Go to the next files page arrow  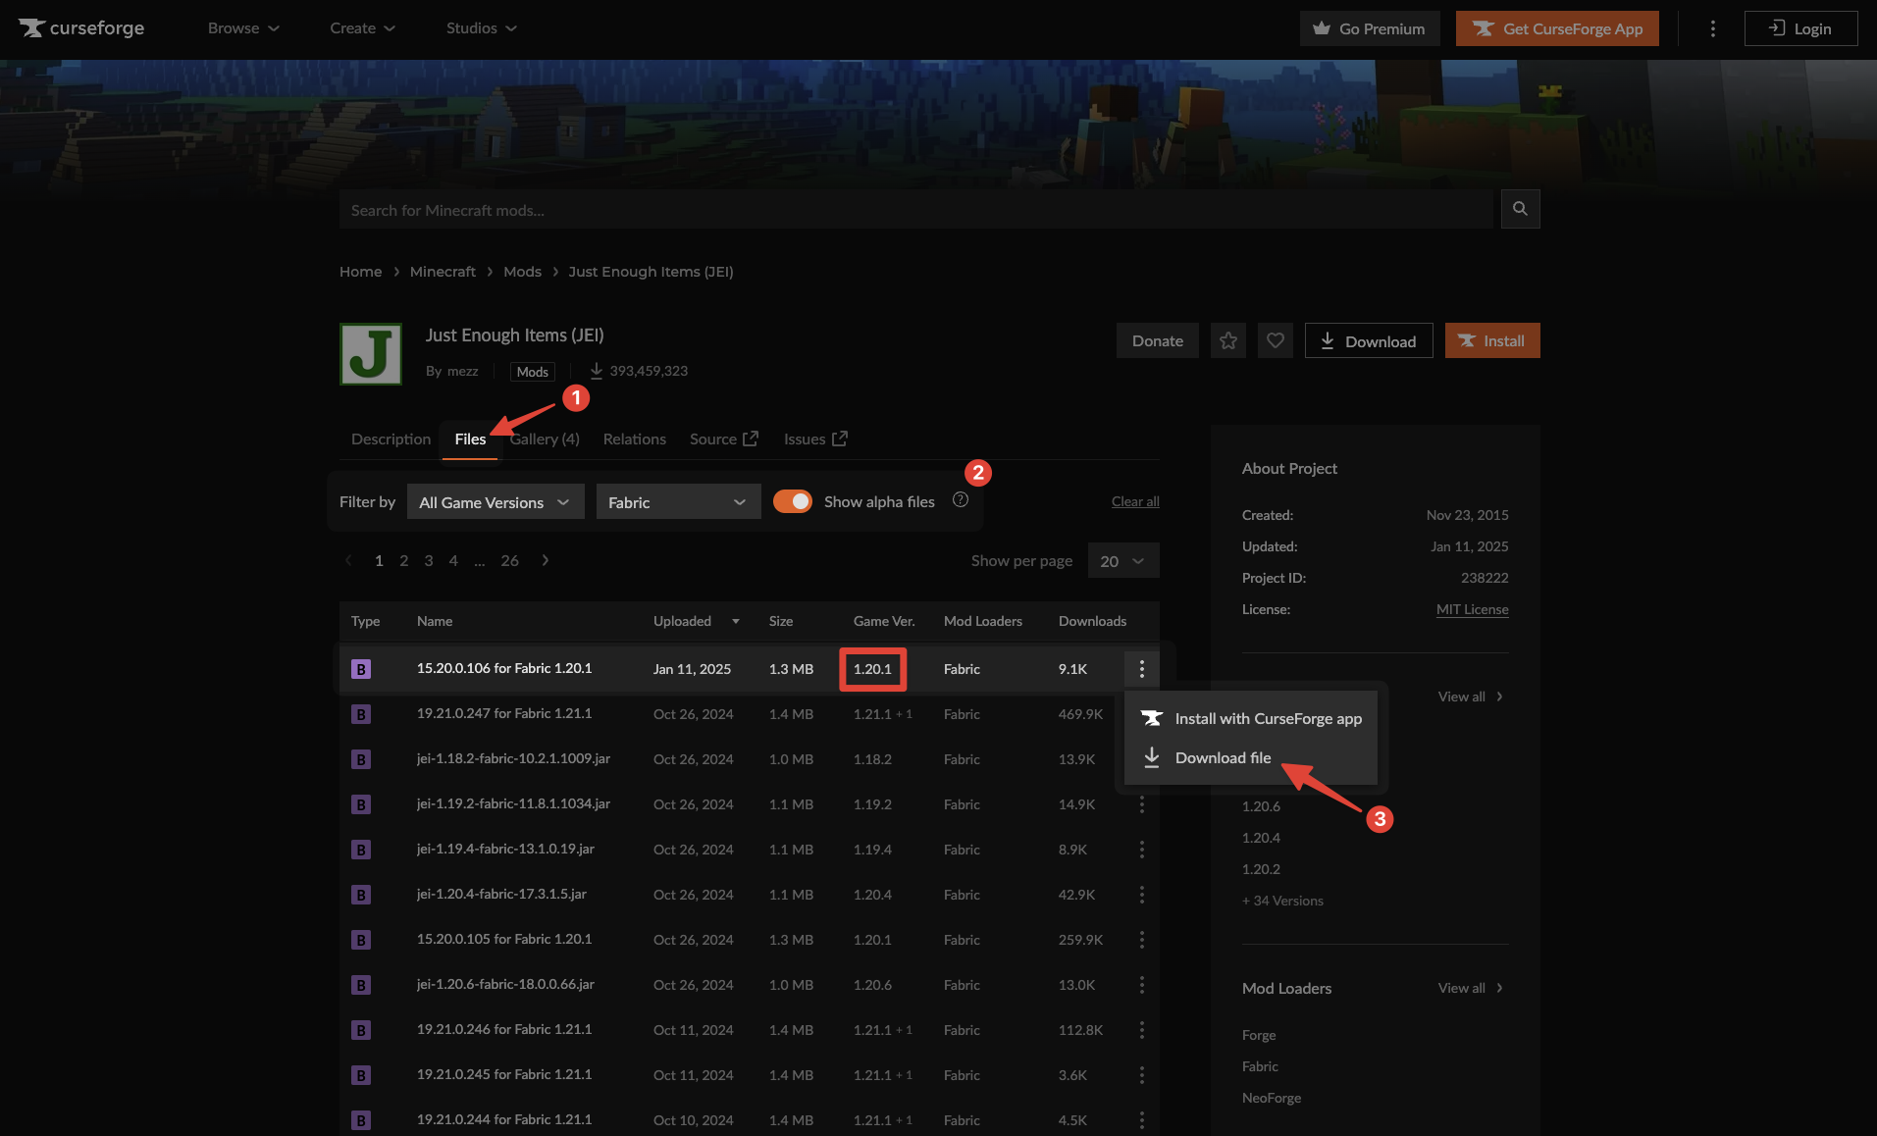pyautogui.click(x=546, y=560)
